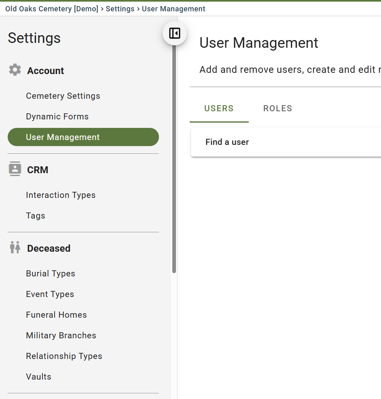View Relationship Types settings

tap(64, 356)
